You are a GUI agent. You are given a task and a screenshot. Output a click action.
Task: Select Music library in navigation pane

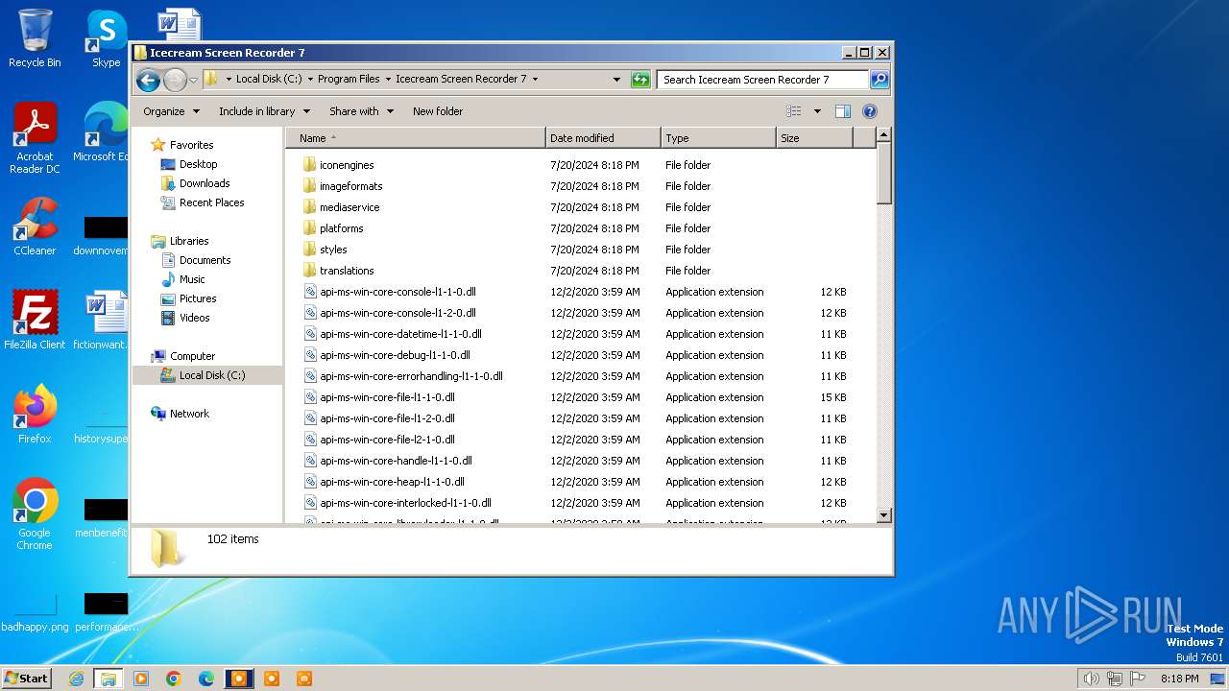point(192,279)
